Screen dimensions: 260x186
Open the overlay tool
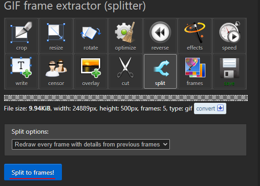(x=91, y=71)
